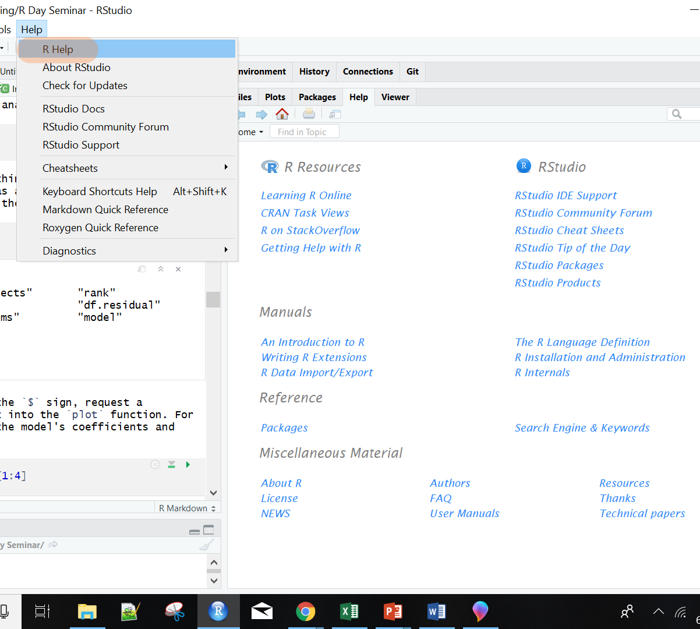
Task: Open Search Engine & Keywords link
Action: click(582, 427)
